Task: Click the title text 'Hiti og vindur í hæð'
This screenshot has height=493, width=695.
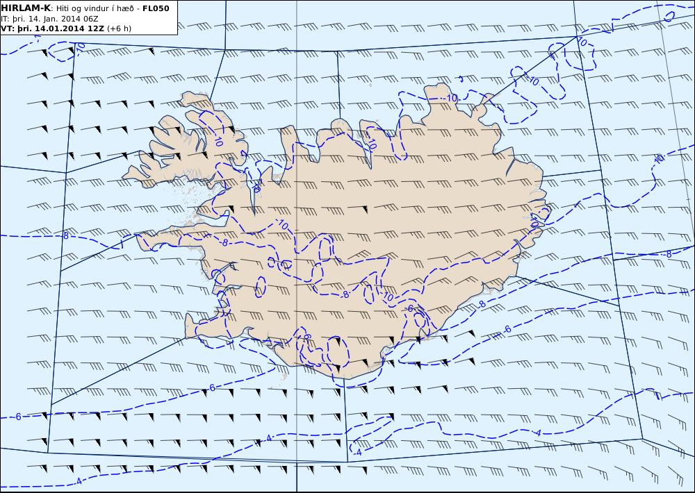Action: [95, 8]
